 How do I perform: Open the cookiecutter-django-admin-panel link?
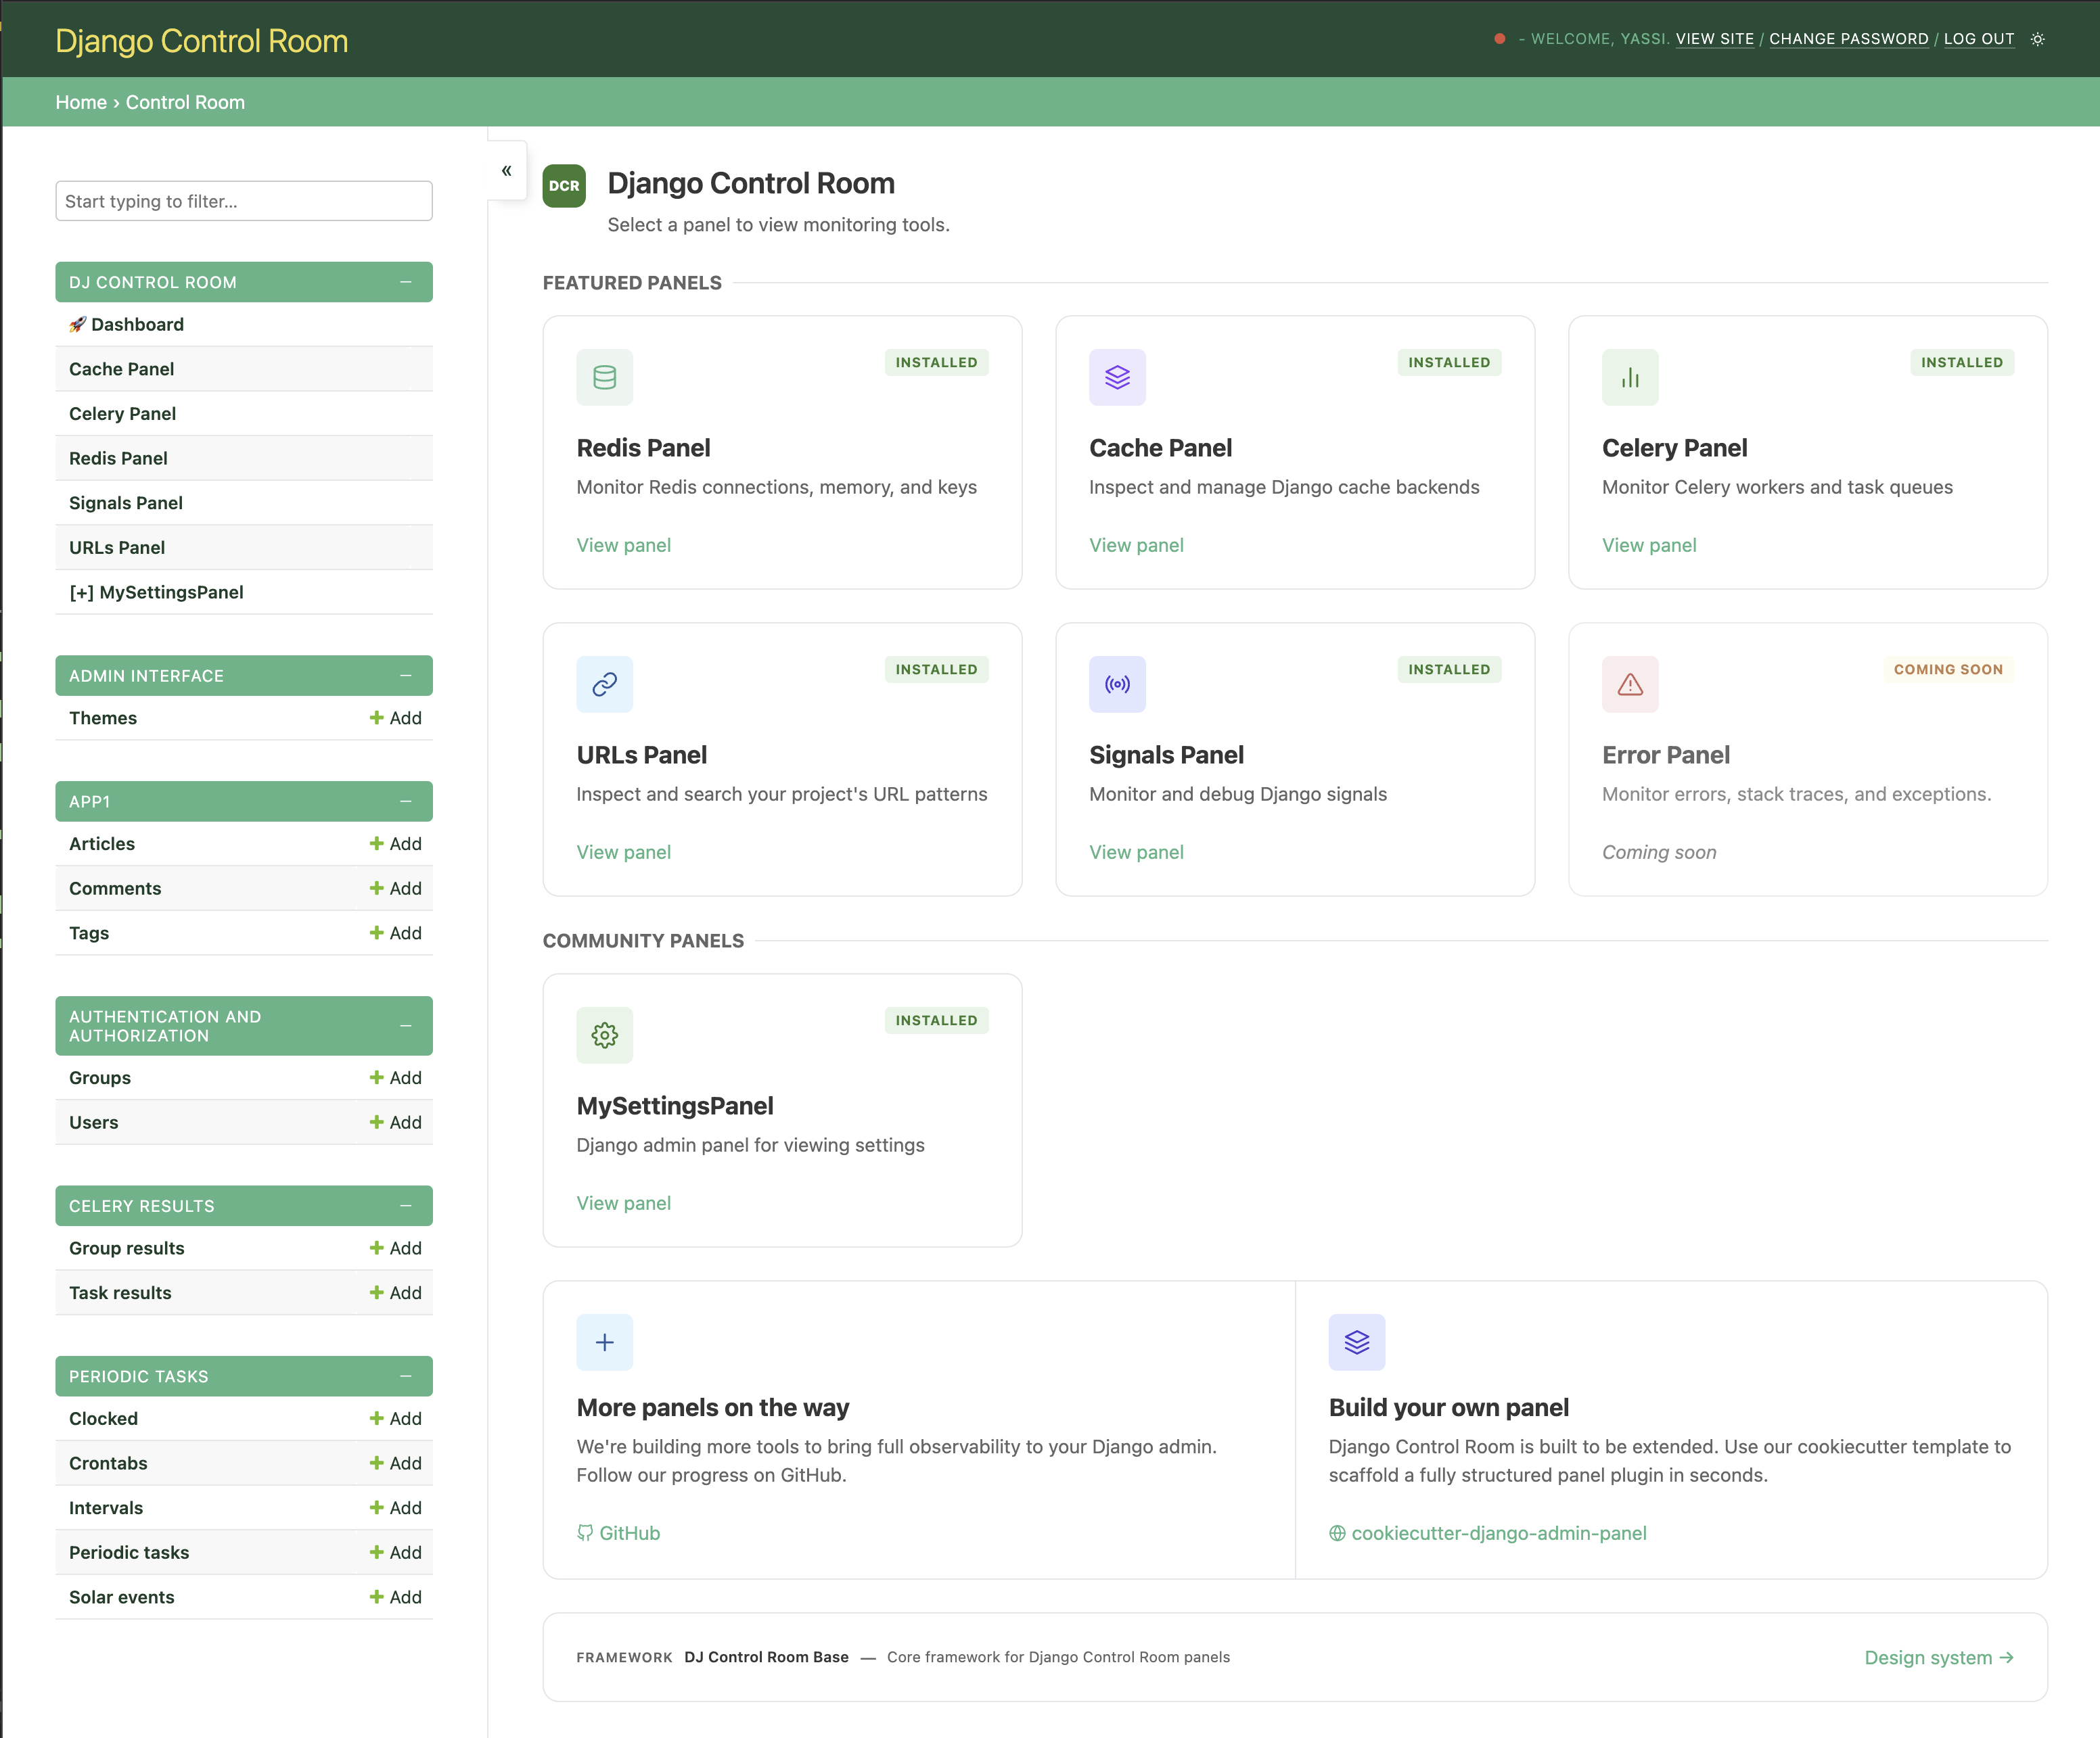1488,1533
